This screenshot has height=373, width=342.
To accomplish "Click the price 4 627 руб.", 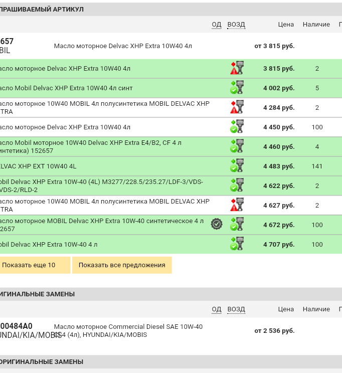I will coord(279,205).
